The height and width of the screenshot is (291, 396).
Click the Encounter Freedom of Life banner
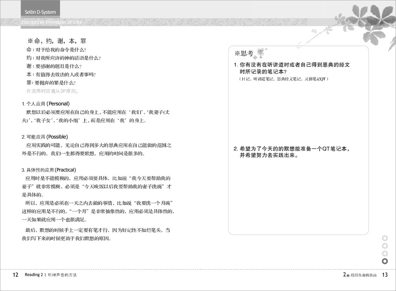(52, 22)
